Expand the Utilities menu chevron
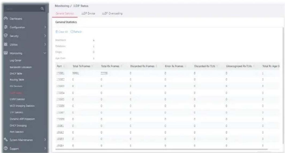Viewport: 285px width, 153px height. pyautogui.click(x=45, y=44)
